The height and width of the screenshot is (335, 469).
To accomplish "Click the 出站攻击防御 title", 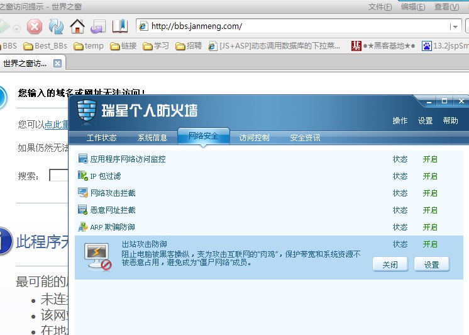I will pos(144,244).
